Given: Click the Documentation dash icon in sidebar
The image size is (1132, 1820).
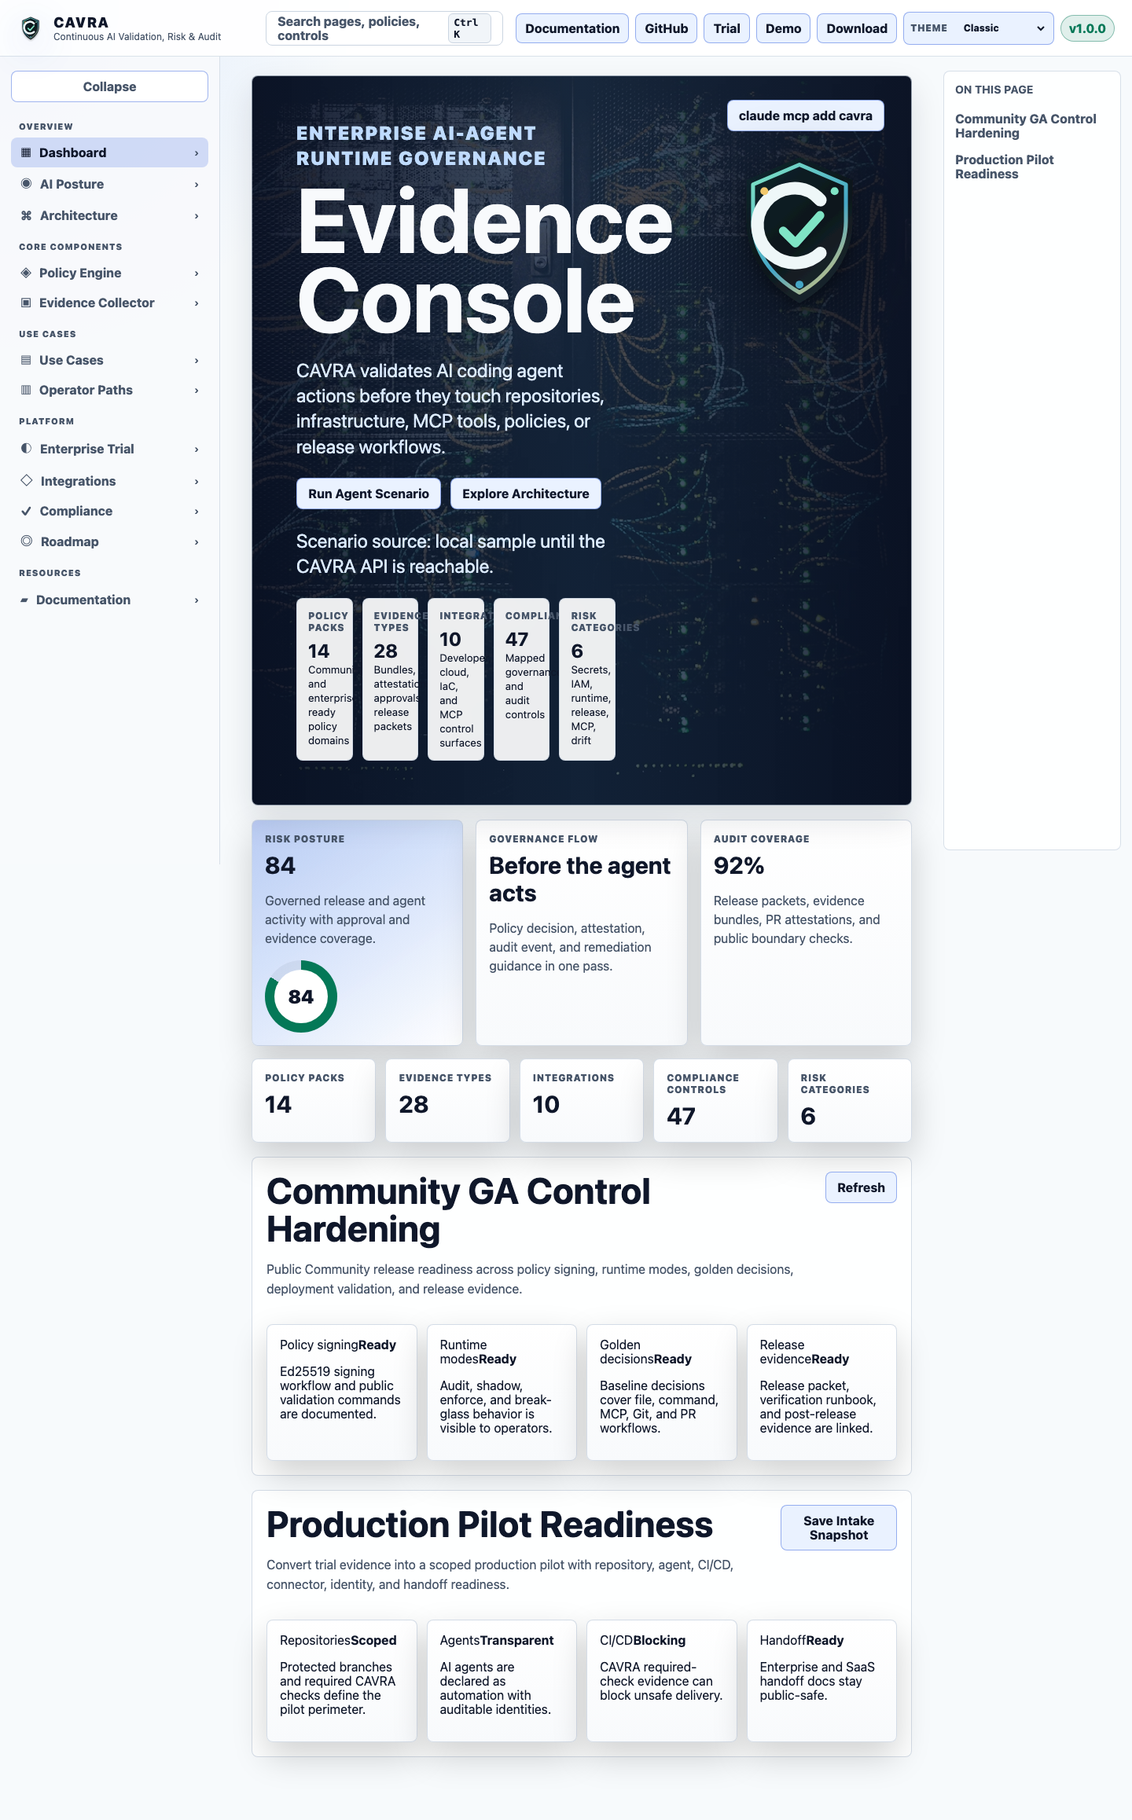Looking at the screenshot, I should [x=24, y=600].
